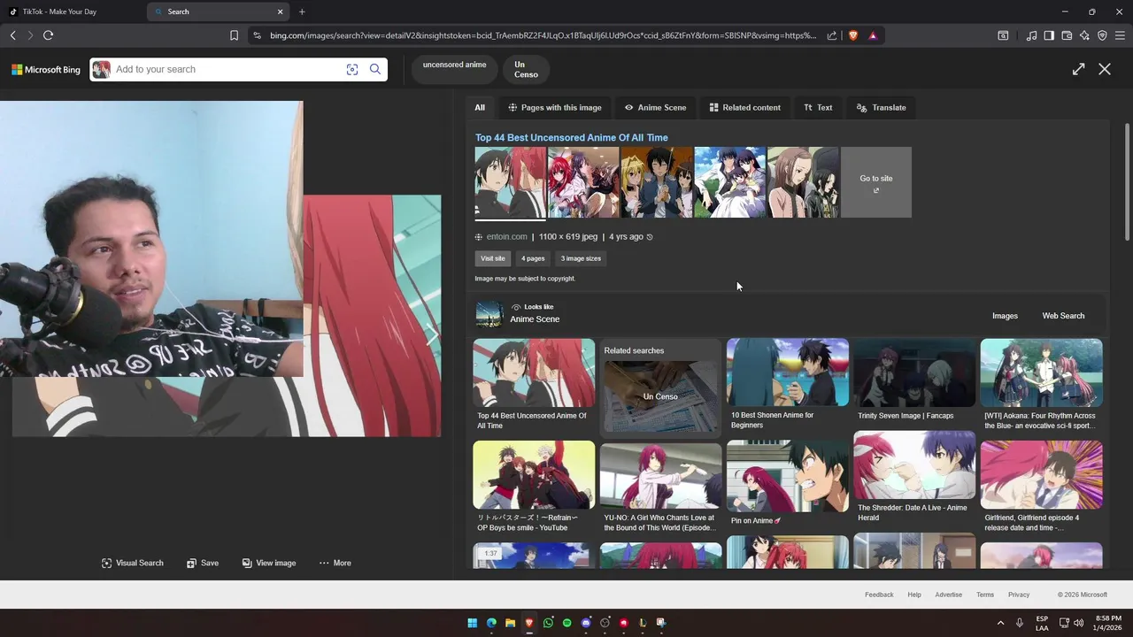Open the Anime Scene looks-like label
Image resolution: width=1133 pixels, height=637 pixels.
(535, 319)
